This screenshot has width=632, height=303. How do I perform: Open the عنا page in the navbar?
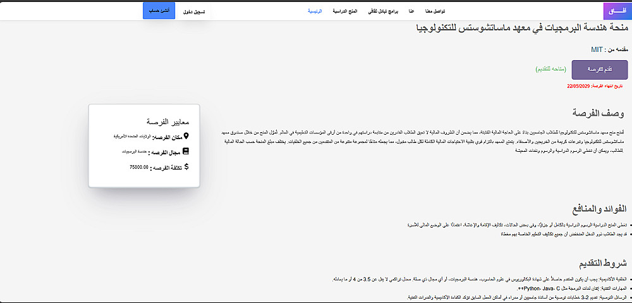click(411, 11)
